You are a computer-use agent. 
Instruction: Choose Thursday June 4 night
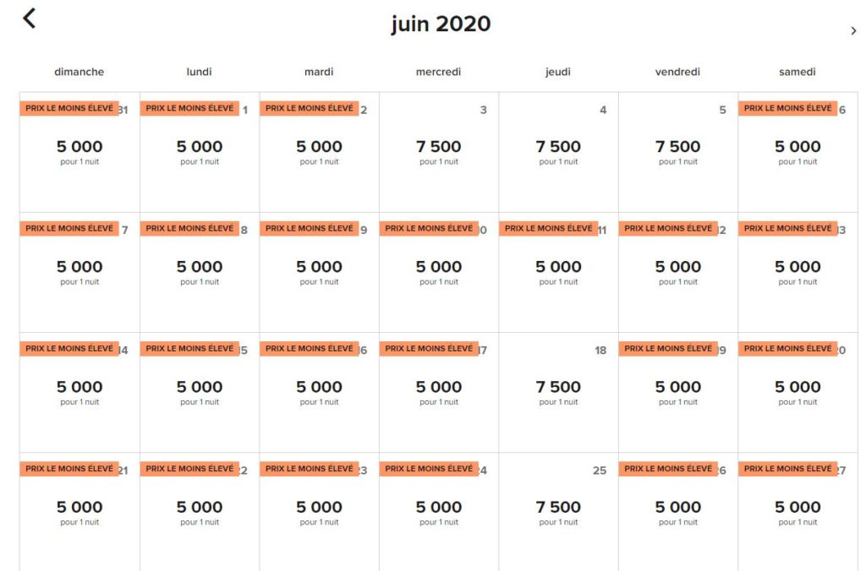pyautogui.click(x=558, y=152)
